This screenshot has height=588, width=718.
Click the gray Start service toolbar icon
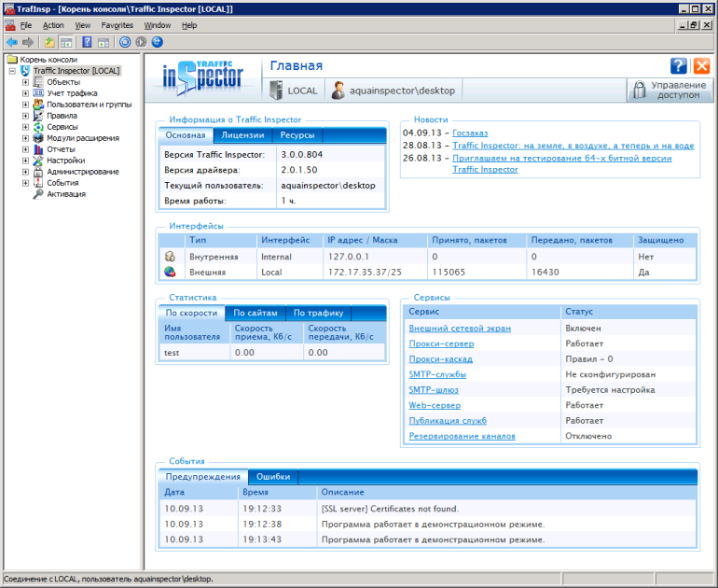141,42
